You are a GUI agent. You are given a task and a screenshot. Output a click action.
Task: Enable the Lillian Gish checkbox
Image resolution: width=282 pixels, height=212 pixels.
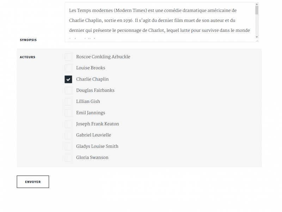tap(68, 101)
